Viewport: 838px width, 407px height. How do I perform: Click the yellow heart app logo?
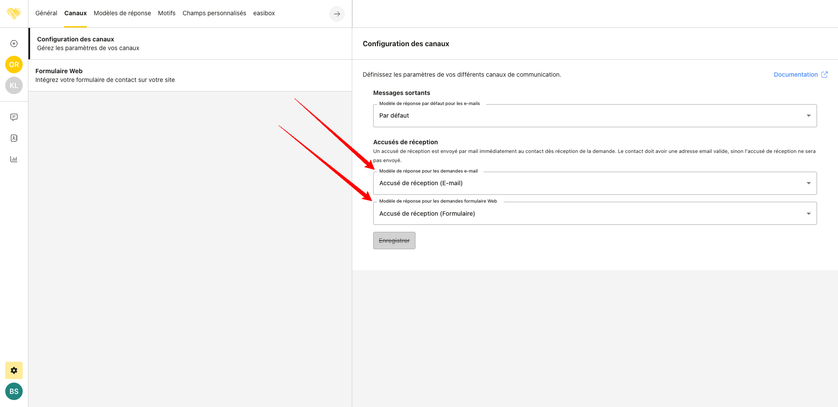tap(14, 14)
